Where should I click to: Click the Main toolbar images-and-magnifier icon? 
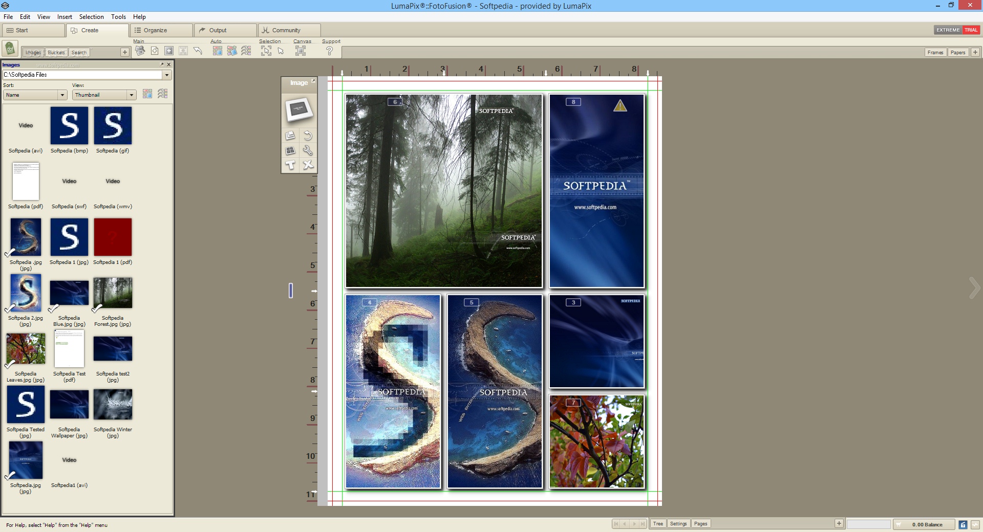140,51
